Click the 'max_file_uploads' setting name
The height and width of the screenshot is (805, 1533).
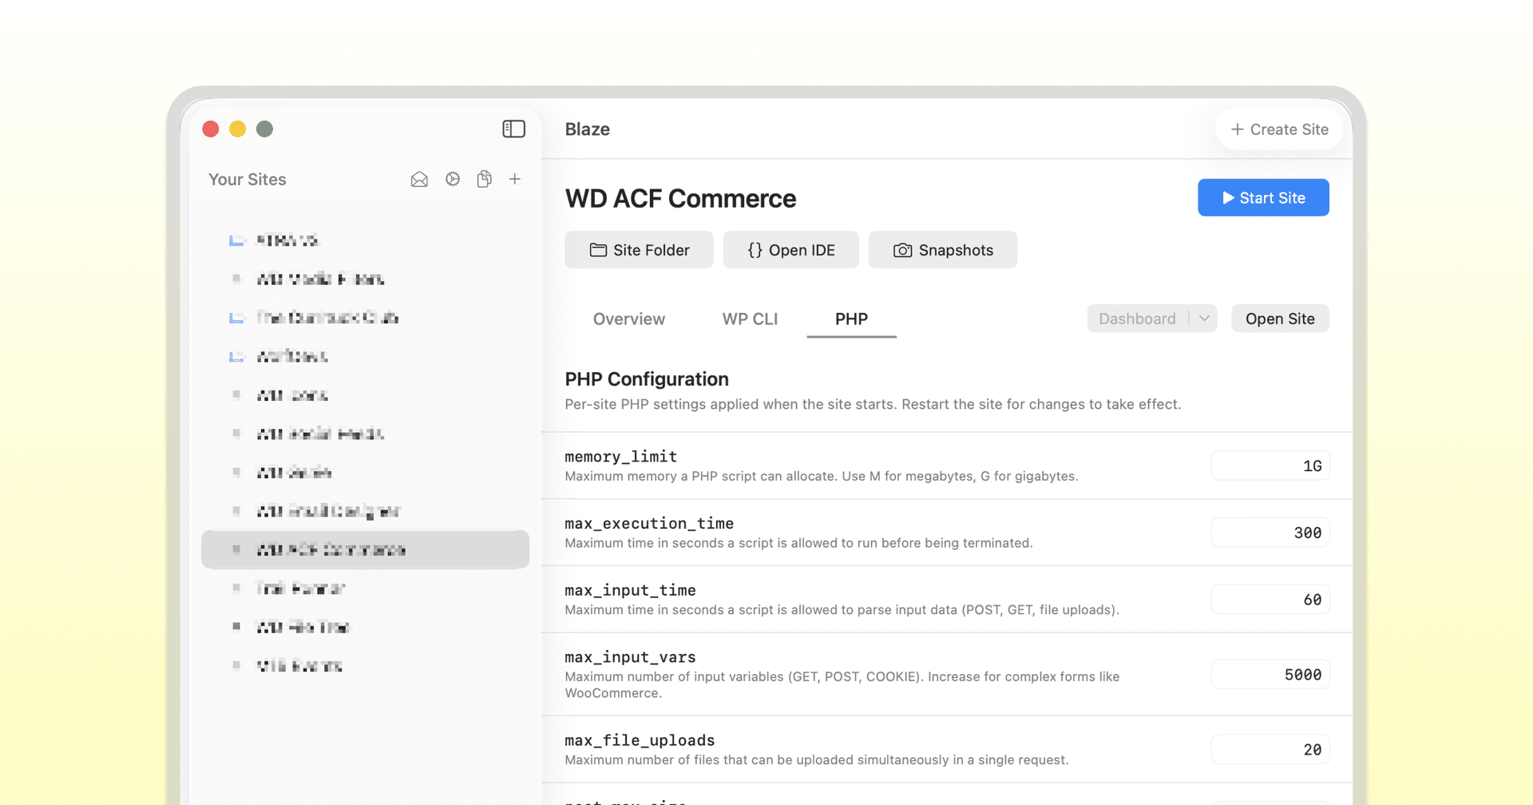[x=640, y=740]
